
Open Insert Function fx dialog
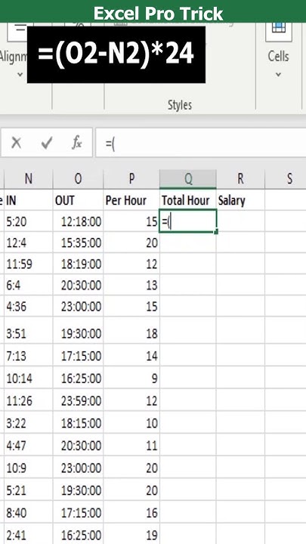(x=76, y=143)
